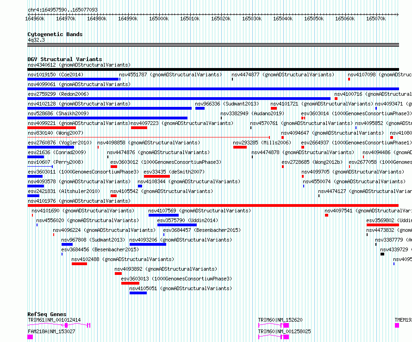Open esv2421831 (Altshuler2010) label
Viewport: 412px width, 342px height.
pyautogui.click(x=64, y=191)
